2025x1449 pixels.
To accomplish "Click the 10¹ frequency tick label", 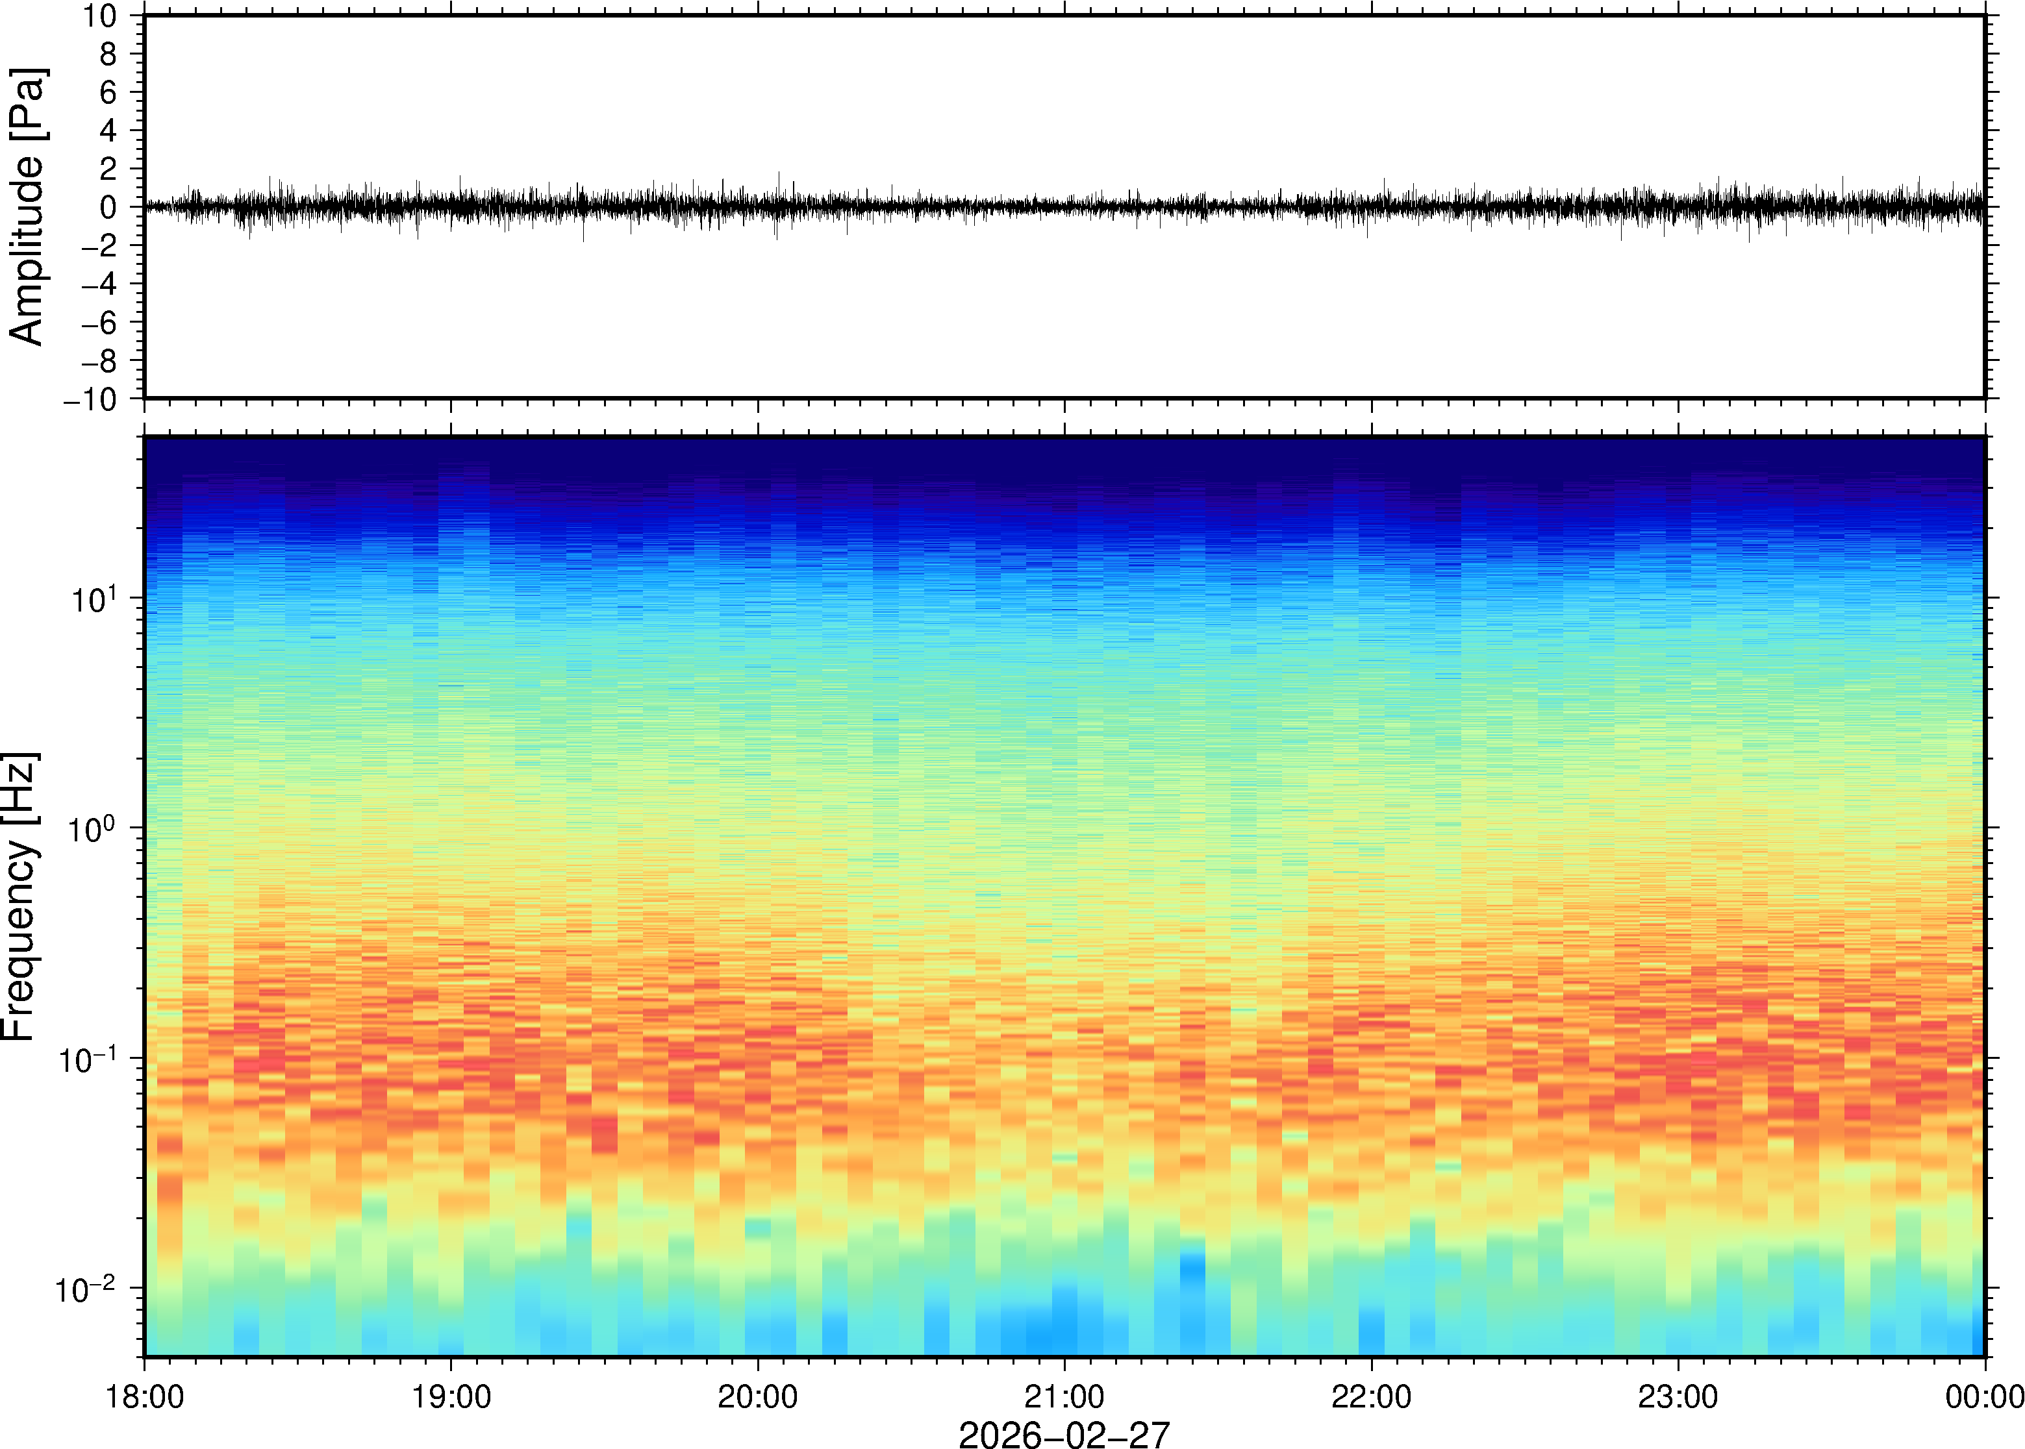I will [94, 600].
